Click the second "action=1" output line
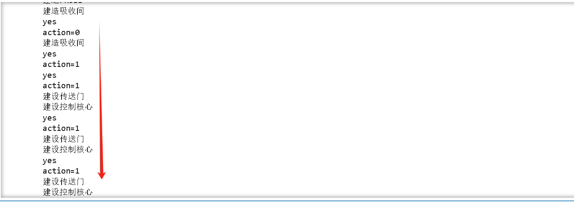574x202 pixels. (x=61, y=86)
